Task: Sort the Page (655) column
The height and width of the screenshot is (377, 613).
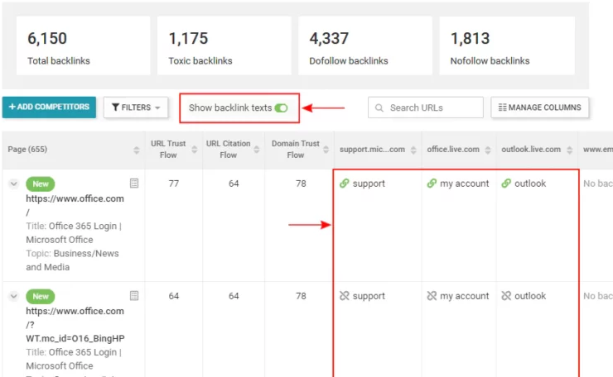Action: click(x=137, y=150)
